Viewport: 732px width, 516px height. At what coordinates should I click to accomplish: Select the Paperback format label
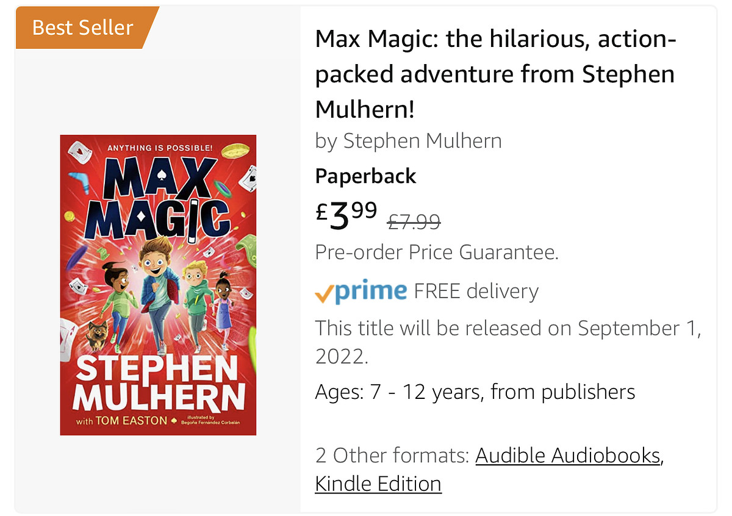[x=365, y=176]
